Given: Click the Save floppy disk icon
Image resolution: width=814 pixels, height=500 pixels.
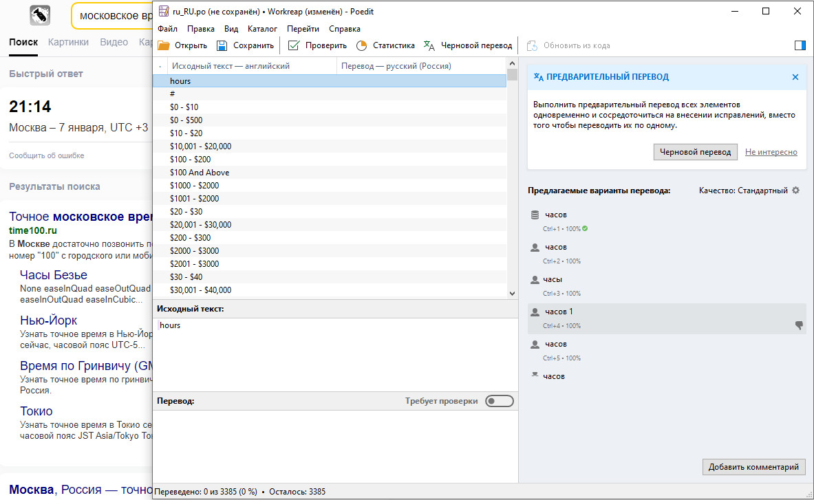Looking at the screenshot, I should (222, 45).
